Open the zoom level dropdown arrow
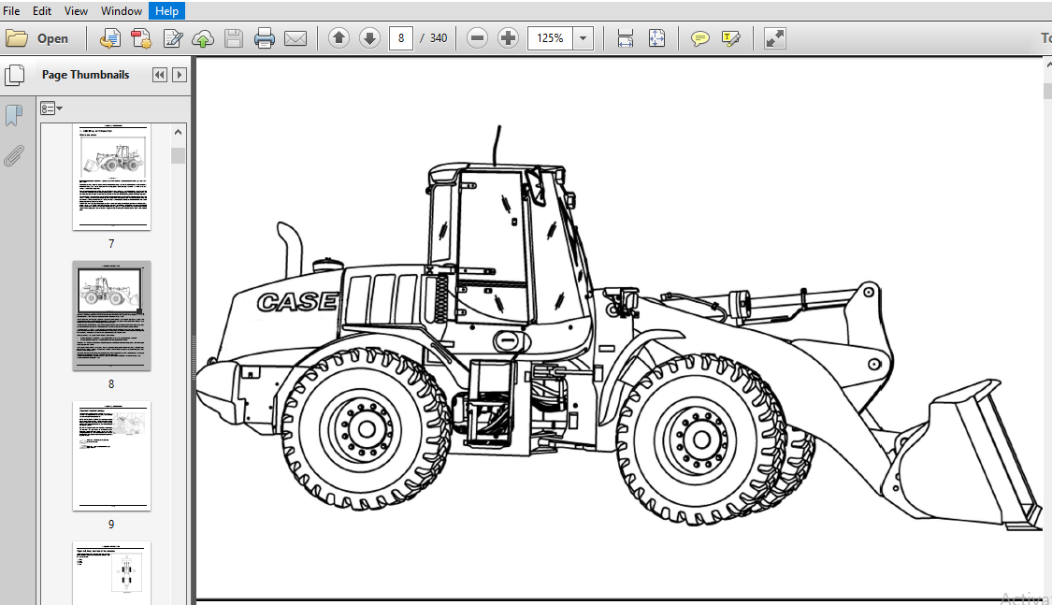The height and width of the screenshot is (605, 1052). point(583,38)
